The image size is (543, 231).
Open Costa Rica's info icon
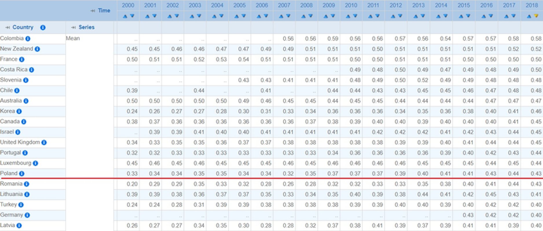(32, 70)
